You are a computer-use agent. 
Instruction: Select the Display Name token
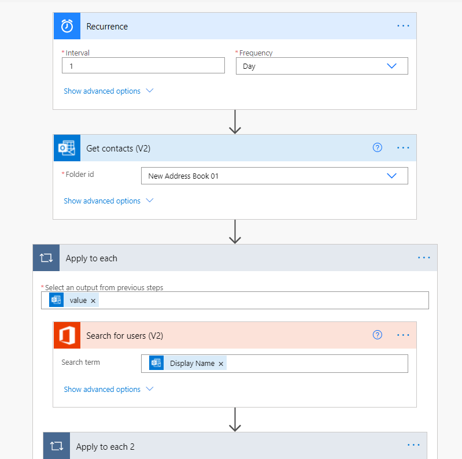(x=188, y=363)
